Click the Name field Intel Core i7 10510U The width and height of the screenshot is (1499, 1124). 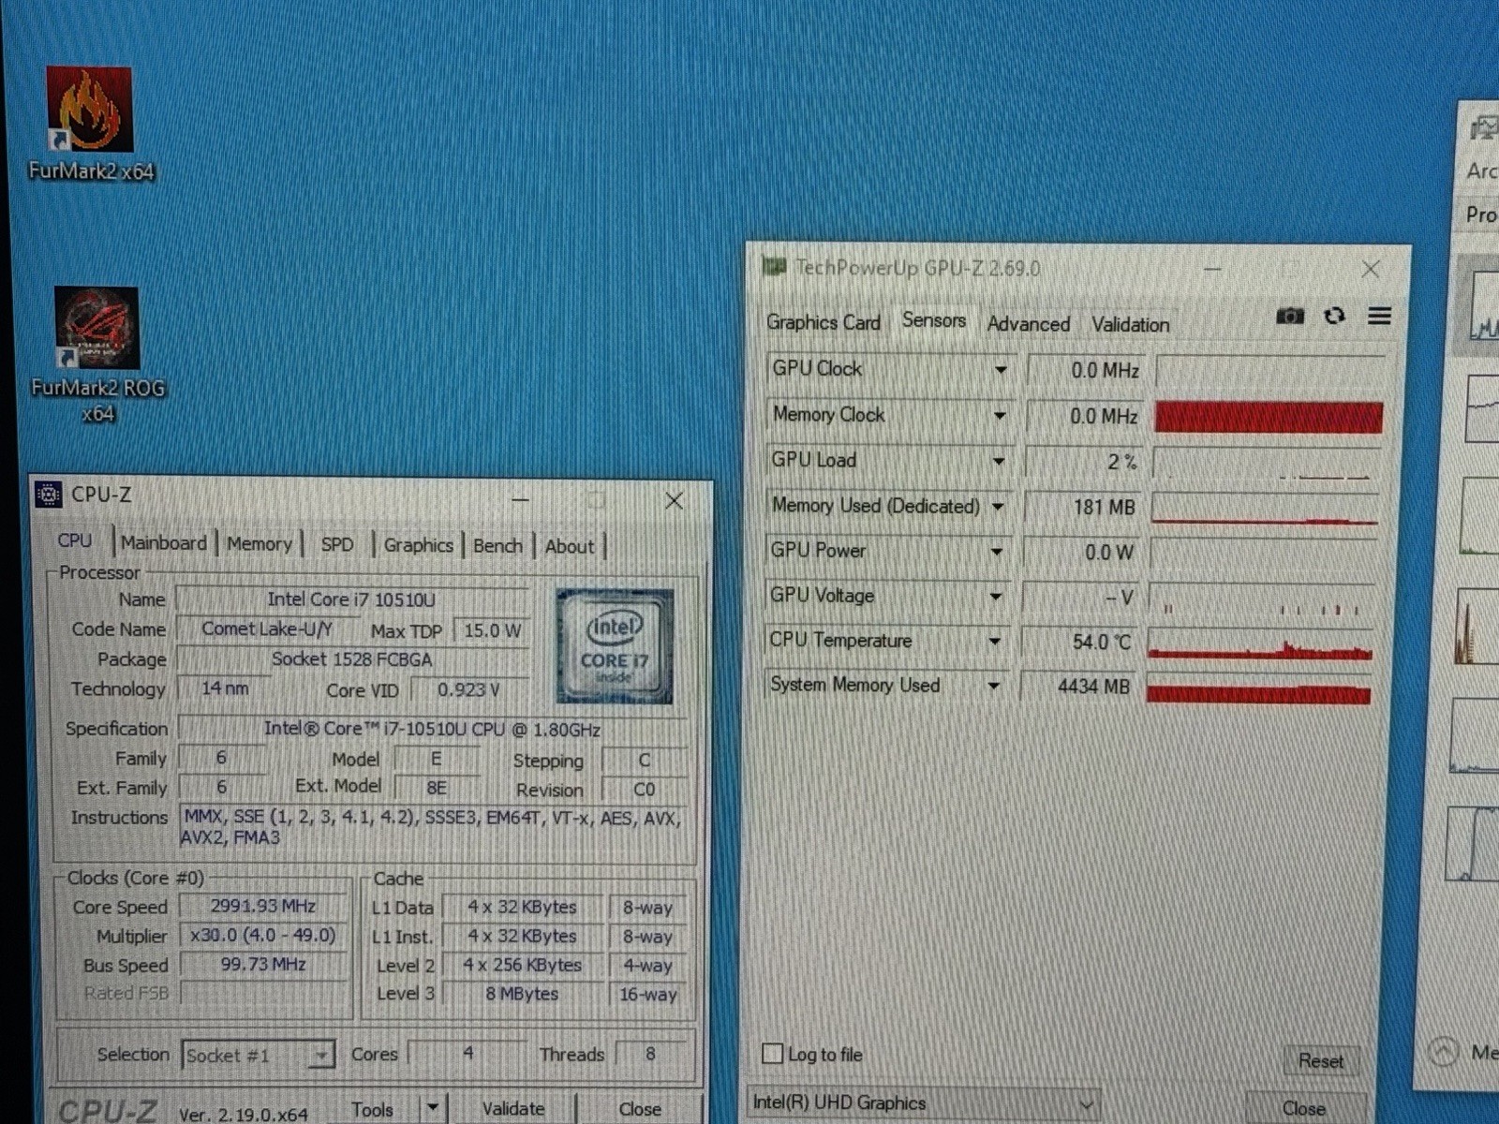(x=351, y=599)
